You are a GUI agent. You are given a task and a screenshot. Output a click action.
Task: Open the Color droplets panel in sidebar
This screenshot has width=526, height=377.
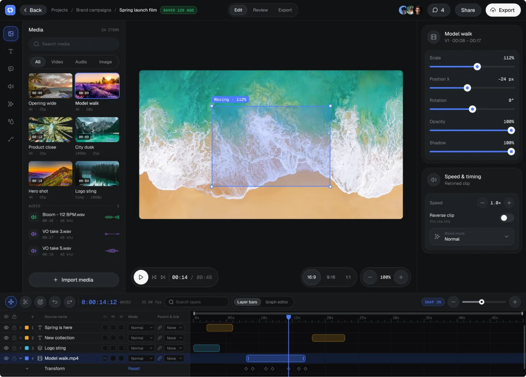point(11,121)
